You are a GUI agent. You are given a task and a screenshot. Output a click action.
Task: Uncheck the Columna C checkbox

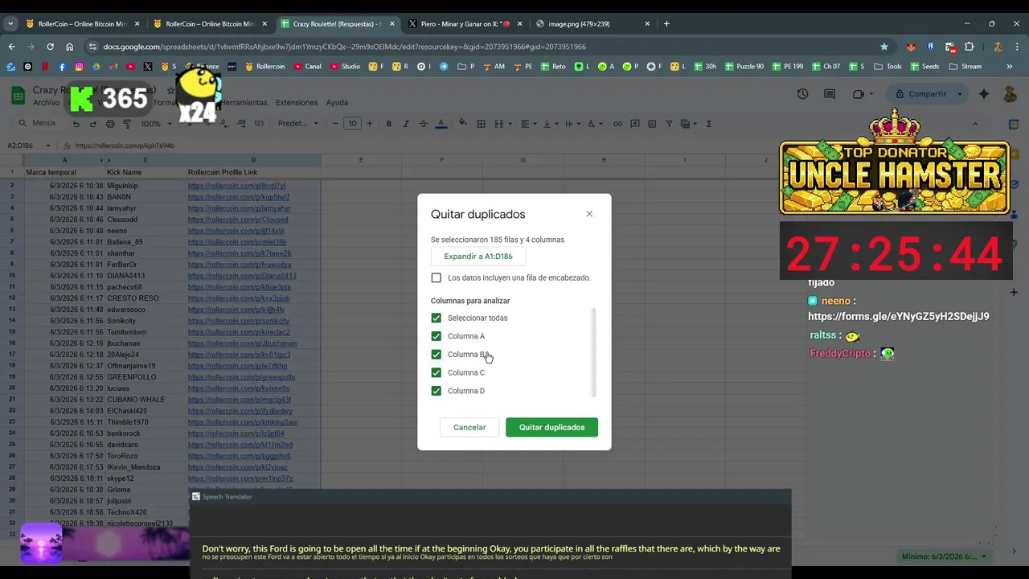coord(437,372)
